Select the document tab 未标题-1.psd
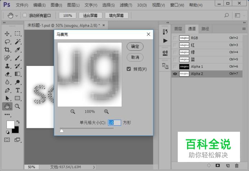 [64, 25]
